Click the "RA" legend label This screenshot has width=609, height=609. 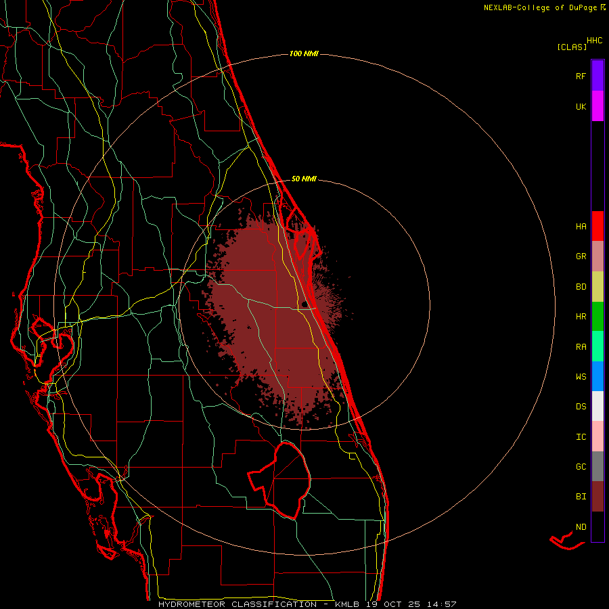tap(581, 347)
